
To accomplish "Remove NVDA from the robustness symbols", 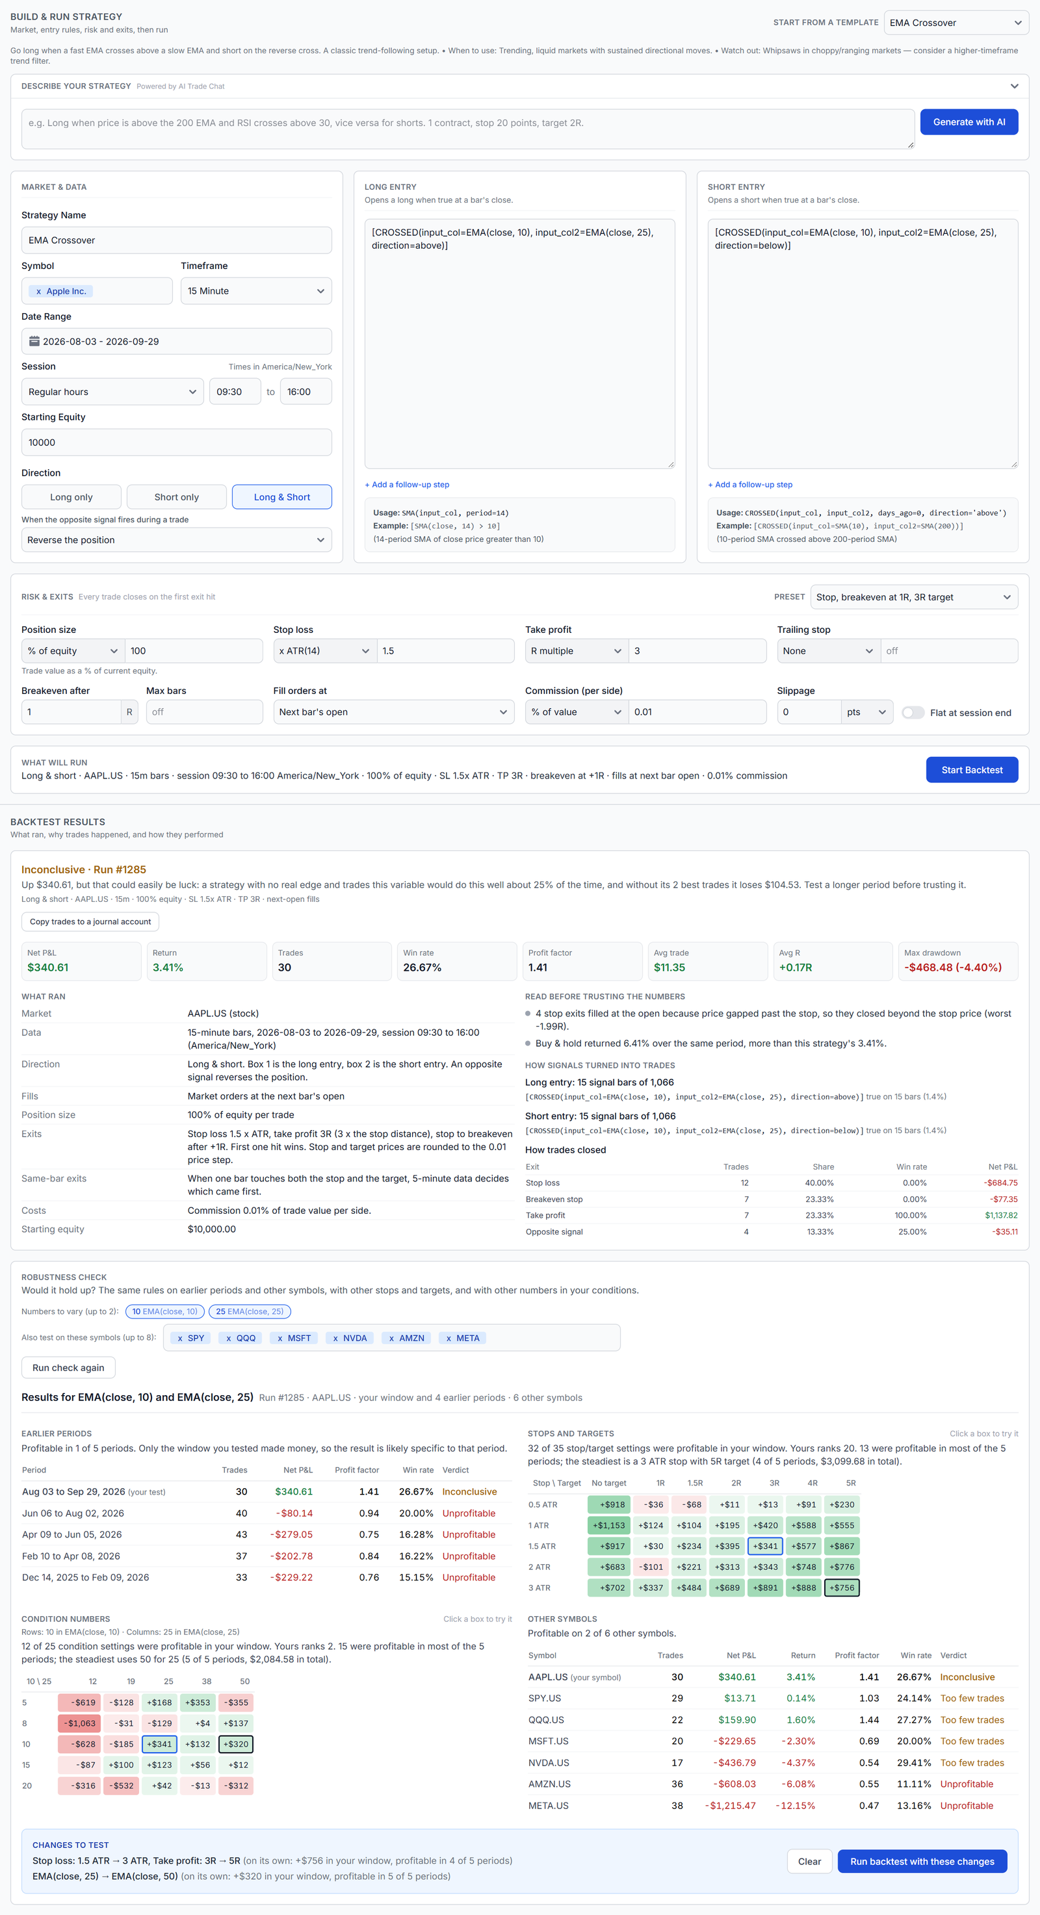I will 335,1338.
